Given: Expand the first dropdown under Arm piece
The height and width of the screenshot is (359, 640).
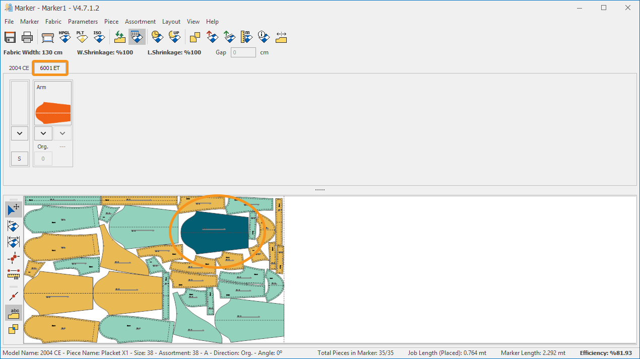Looking at the screenshot, I should [x=43, y=133].
